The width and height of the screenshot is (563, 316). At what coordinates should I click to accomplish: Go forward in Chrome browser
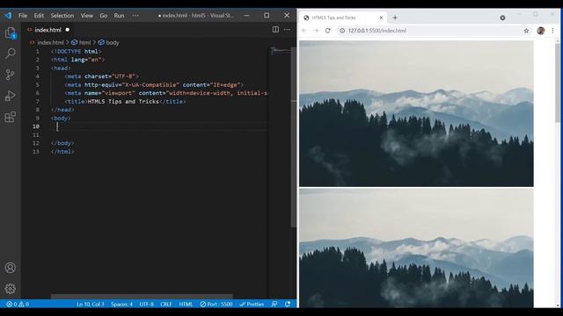(316, 31)
